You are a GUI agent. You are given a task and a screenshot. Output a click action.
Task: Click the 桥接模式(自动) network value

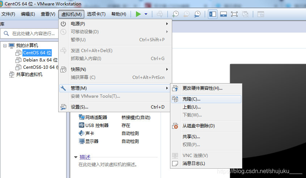[x=136, y=118]
